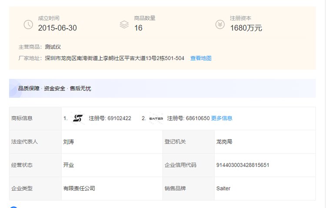Click the blue circle icon at the bottom left

(13, 207)
